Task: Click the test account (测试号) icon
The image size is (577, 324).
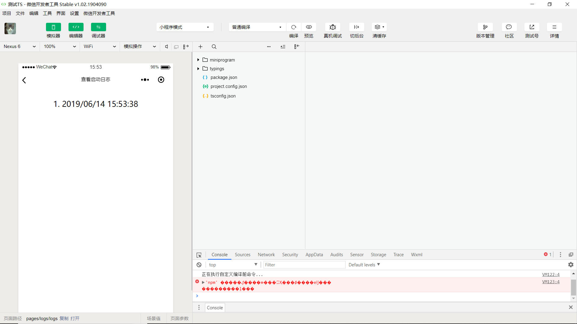Action: 532,27
